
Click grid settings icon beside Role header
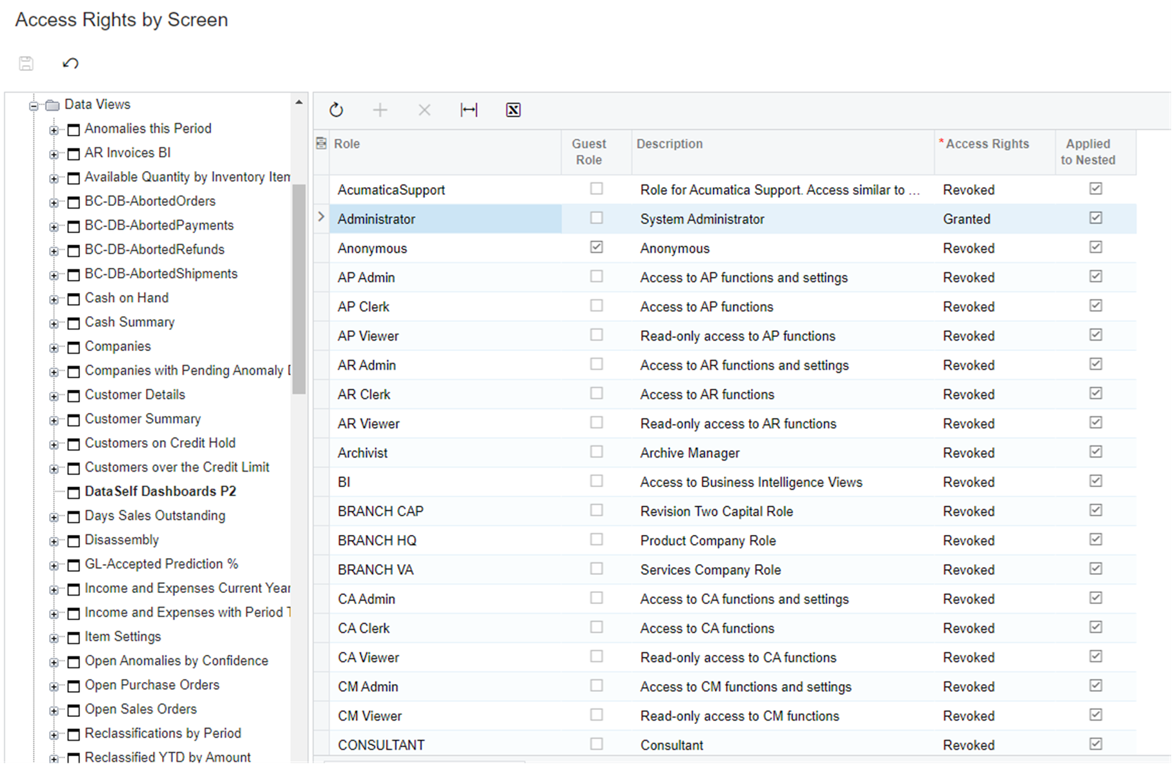(x=321, y=144)
